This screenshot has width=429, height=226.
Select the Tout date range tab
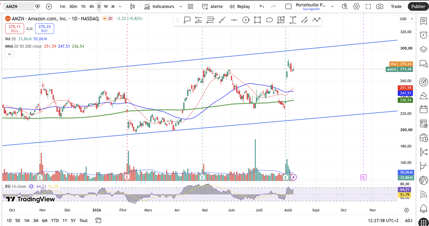tap(84, 220)
